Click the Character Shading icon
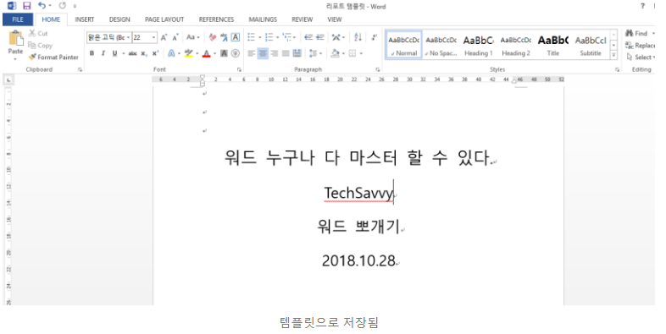Screen dimensions: 666x334 click(x=224, y=53)
